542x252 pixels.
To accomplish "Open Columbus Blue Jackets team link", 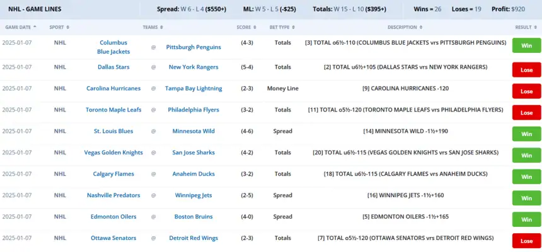I will pos(113,47).
